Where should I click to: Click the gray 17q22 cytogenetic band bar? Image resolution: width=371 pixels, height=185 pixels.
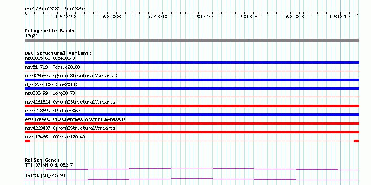(192, 40)
